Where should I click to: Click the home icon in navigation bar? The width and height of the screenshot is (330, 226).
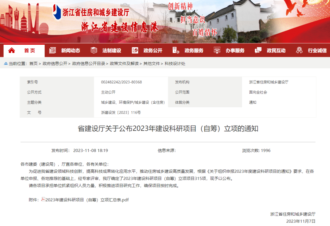point(11,50)
